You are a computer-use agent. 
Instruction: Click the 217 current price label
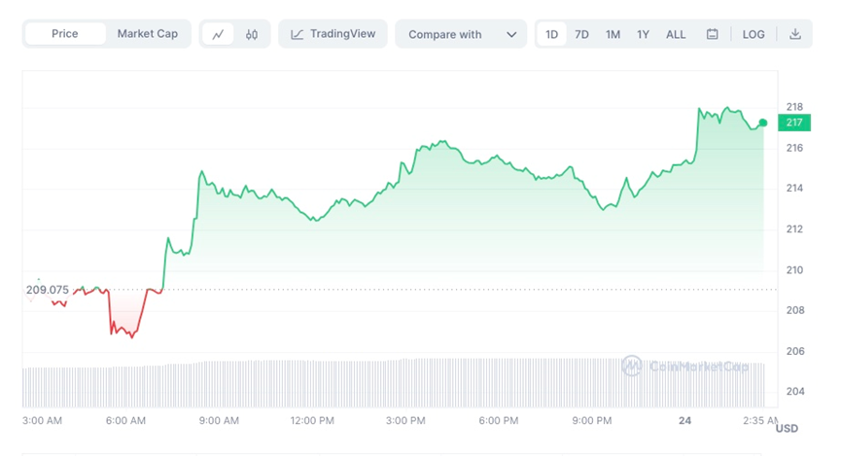794,123
